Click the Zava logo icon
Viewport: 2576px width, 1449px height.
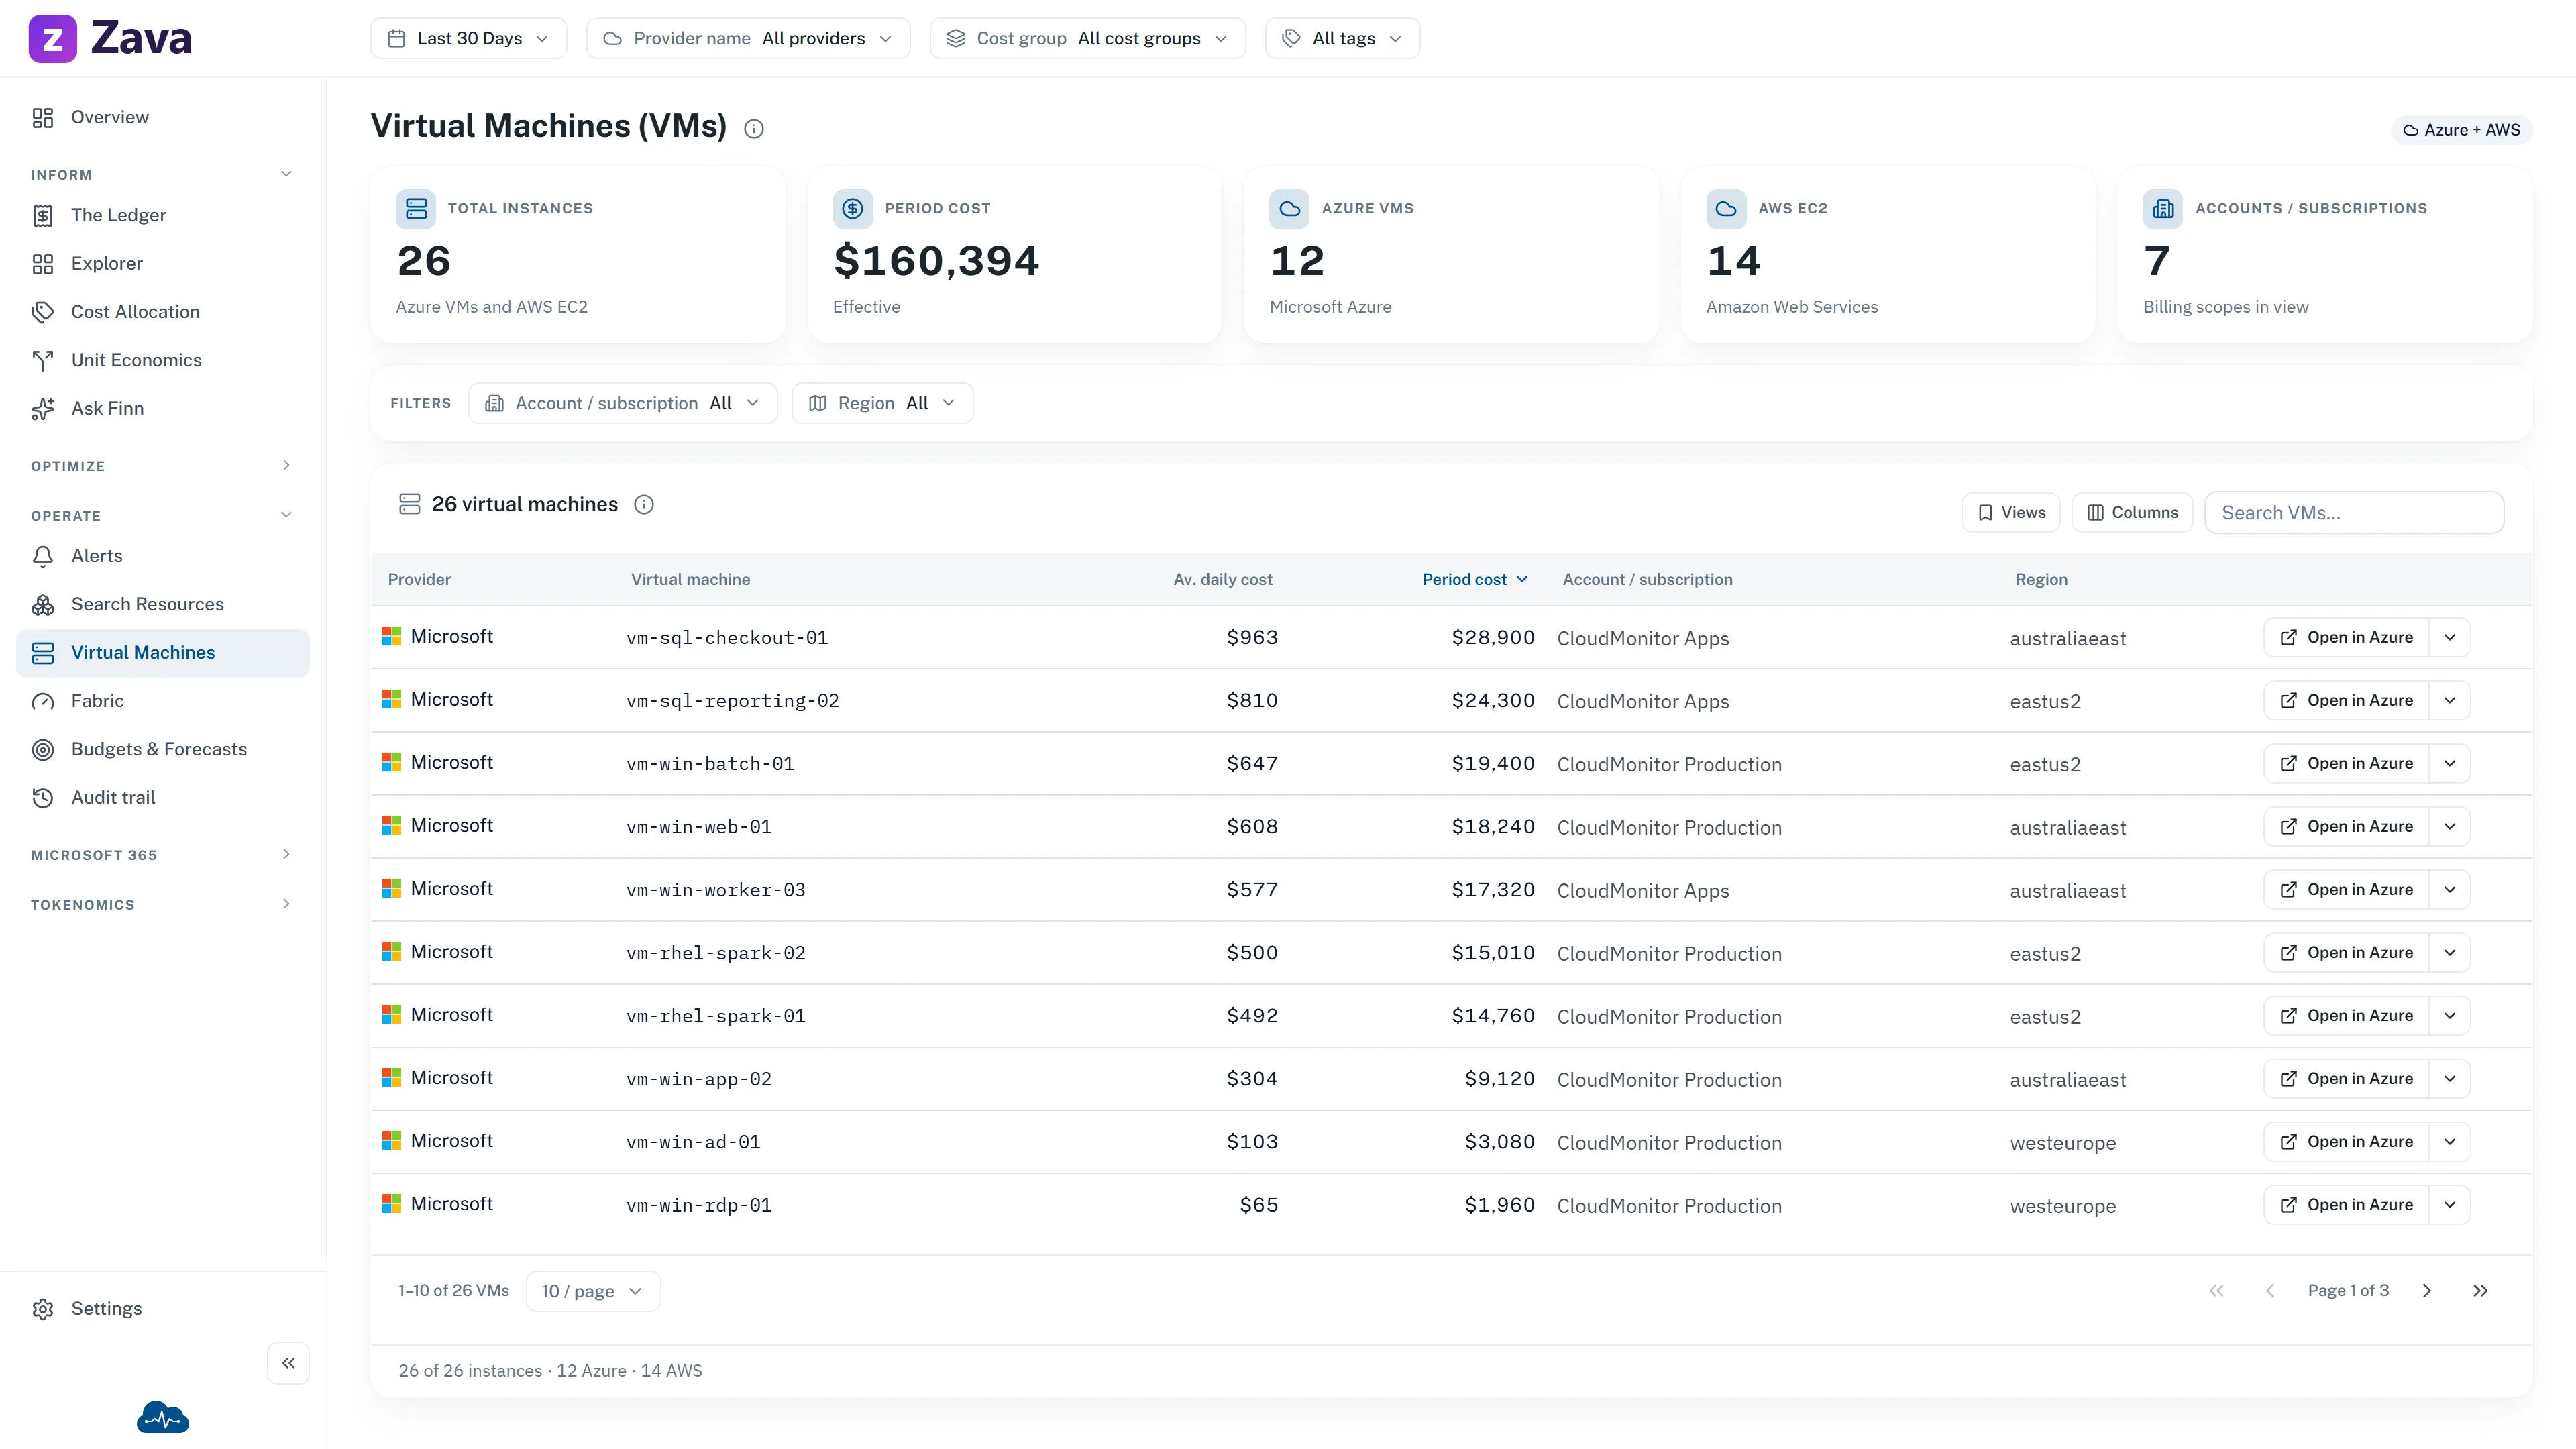52,38
